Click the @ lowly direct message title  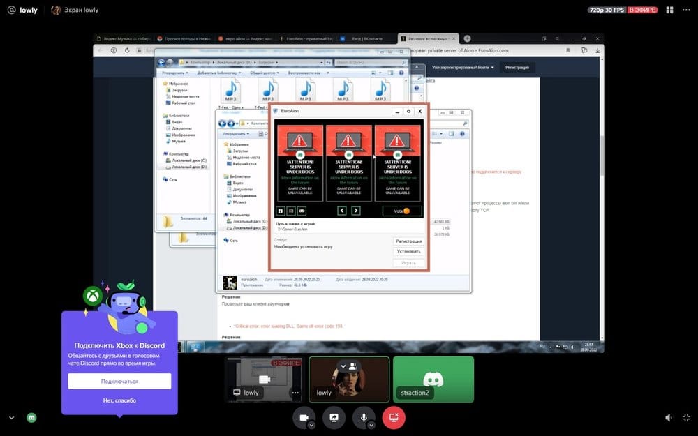(22, 10)
